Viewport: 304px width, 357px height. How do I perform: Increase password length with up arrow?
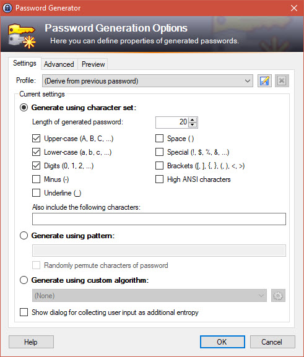click(193, 120)
